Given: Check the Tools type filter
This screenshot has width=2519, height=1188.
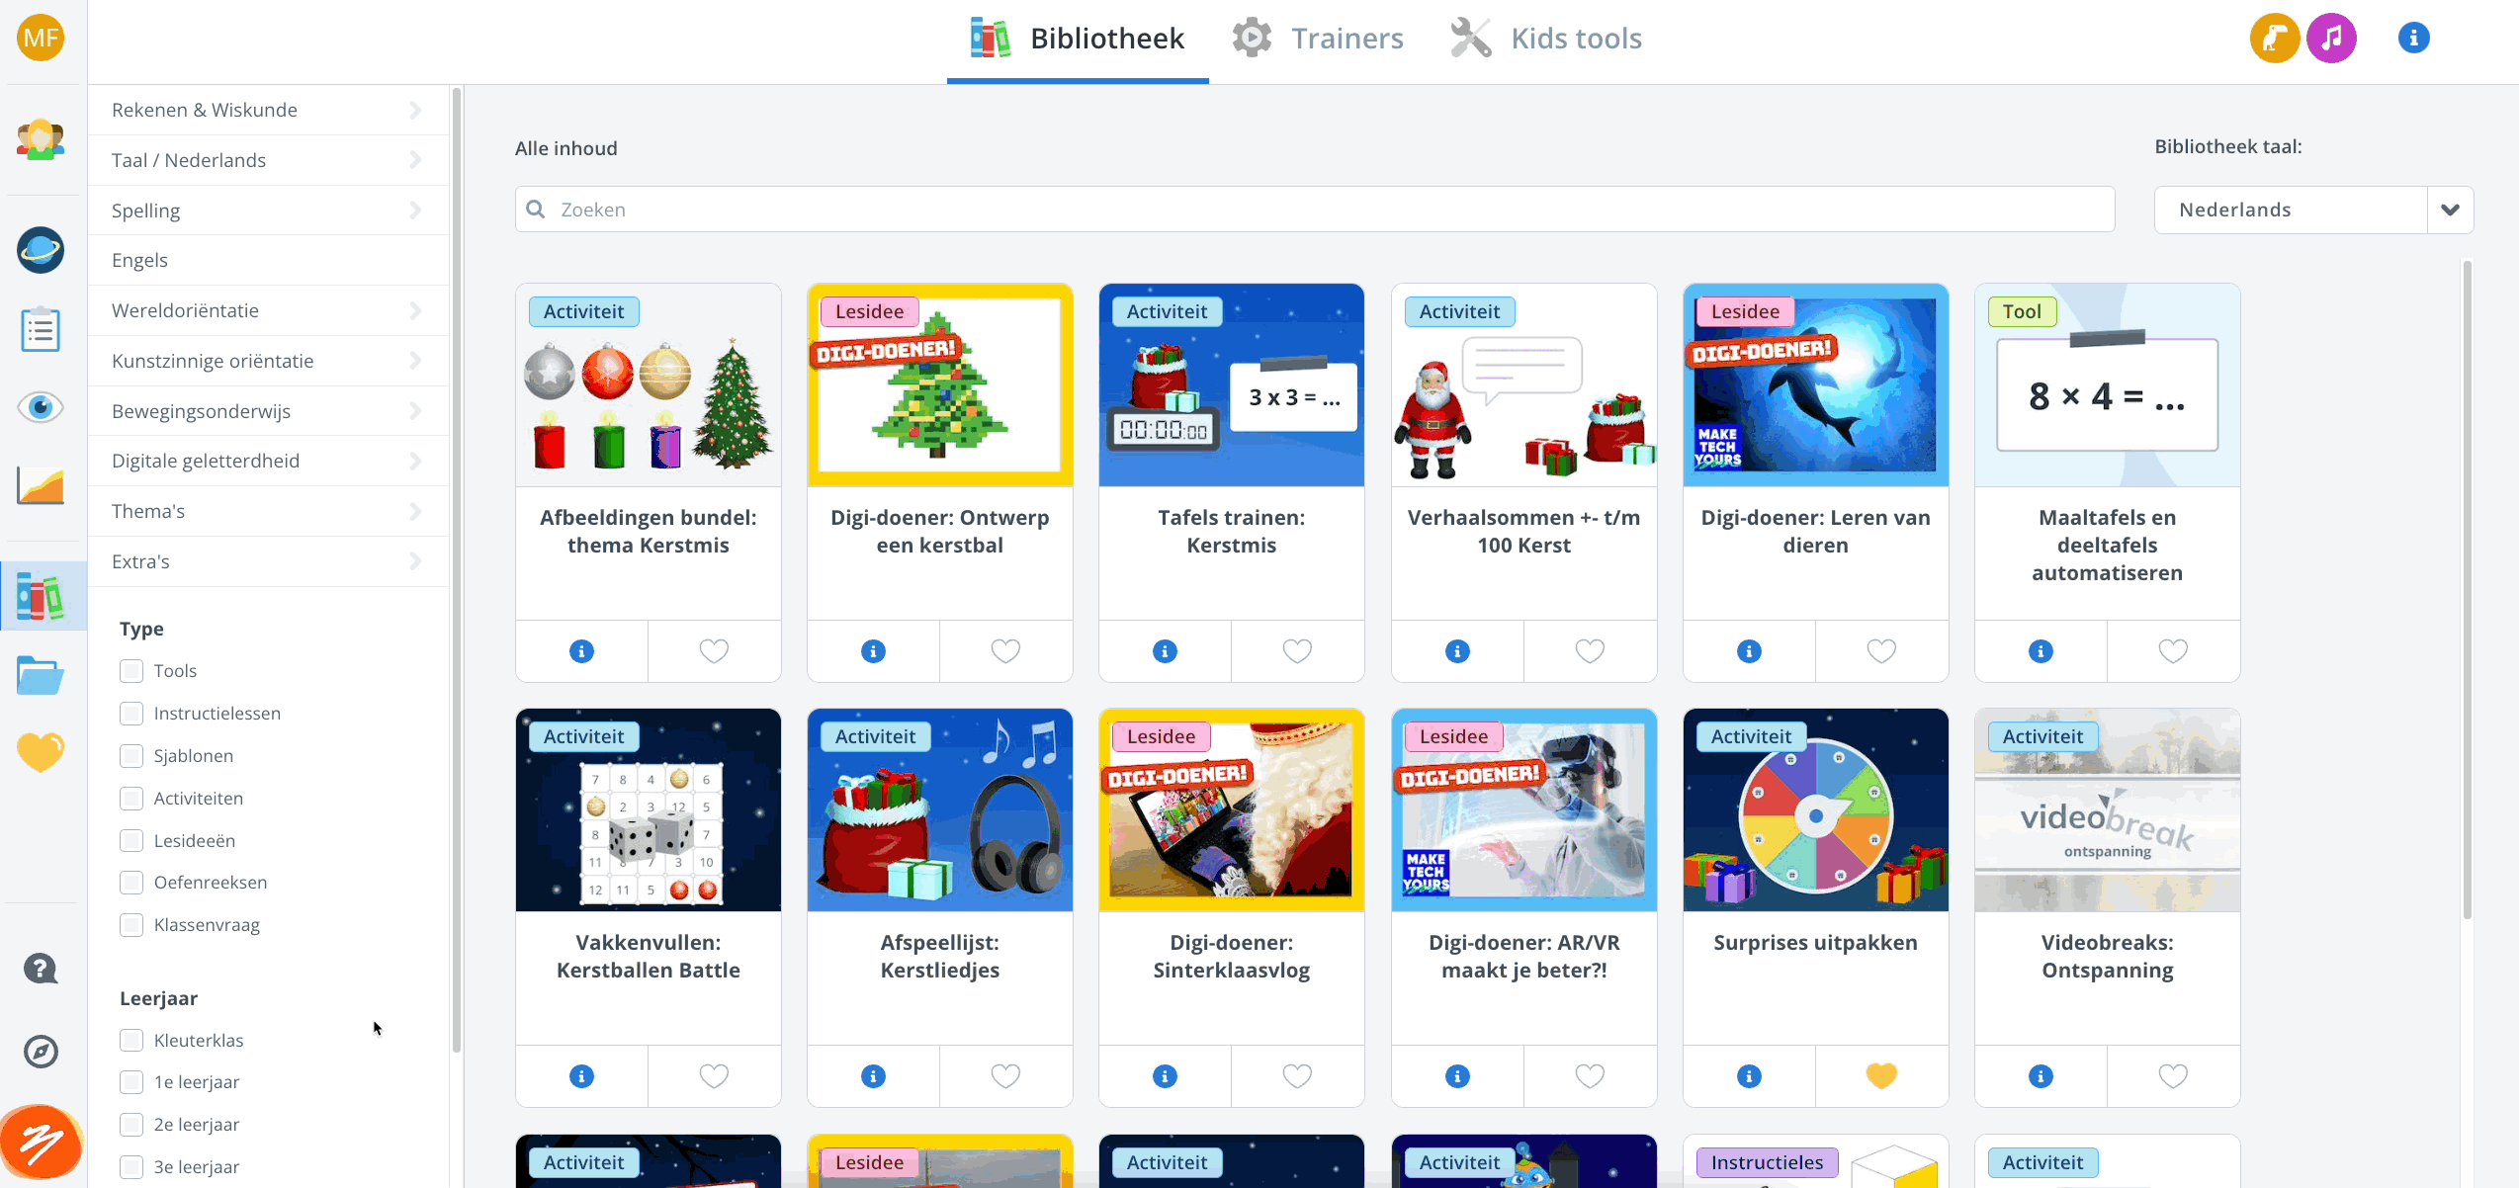Looking at the screenshot, I should (x=131, y=671).
